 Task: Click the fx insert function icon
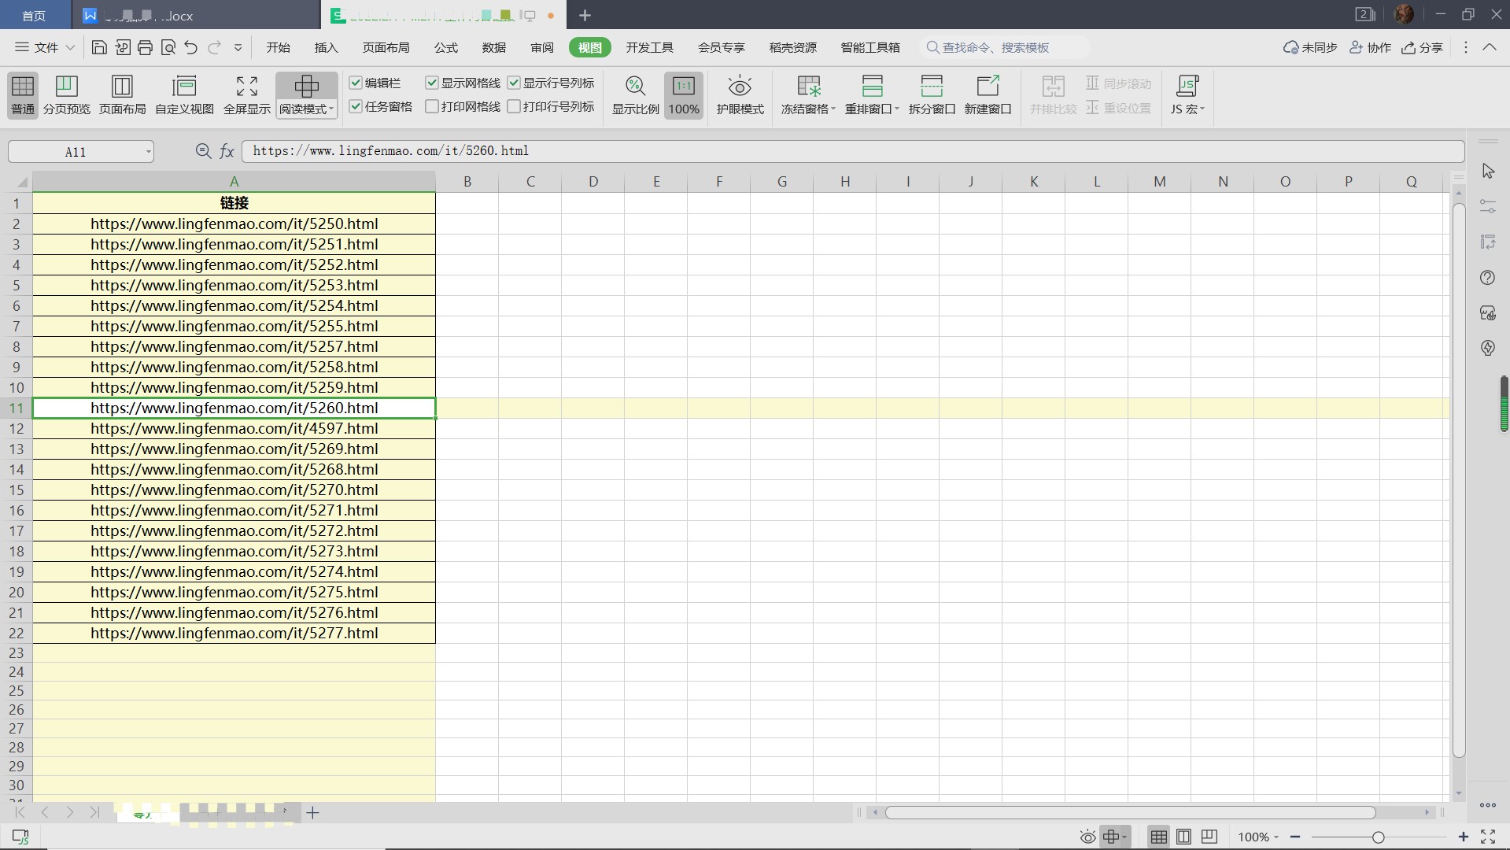tap(227, 151)
